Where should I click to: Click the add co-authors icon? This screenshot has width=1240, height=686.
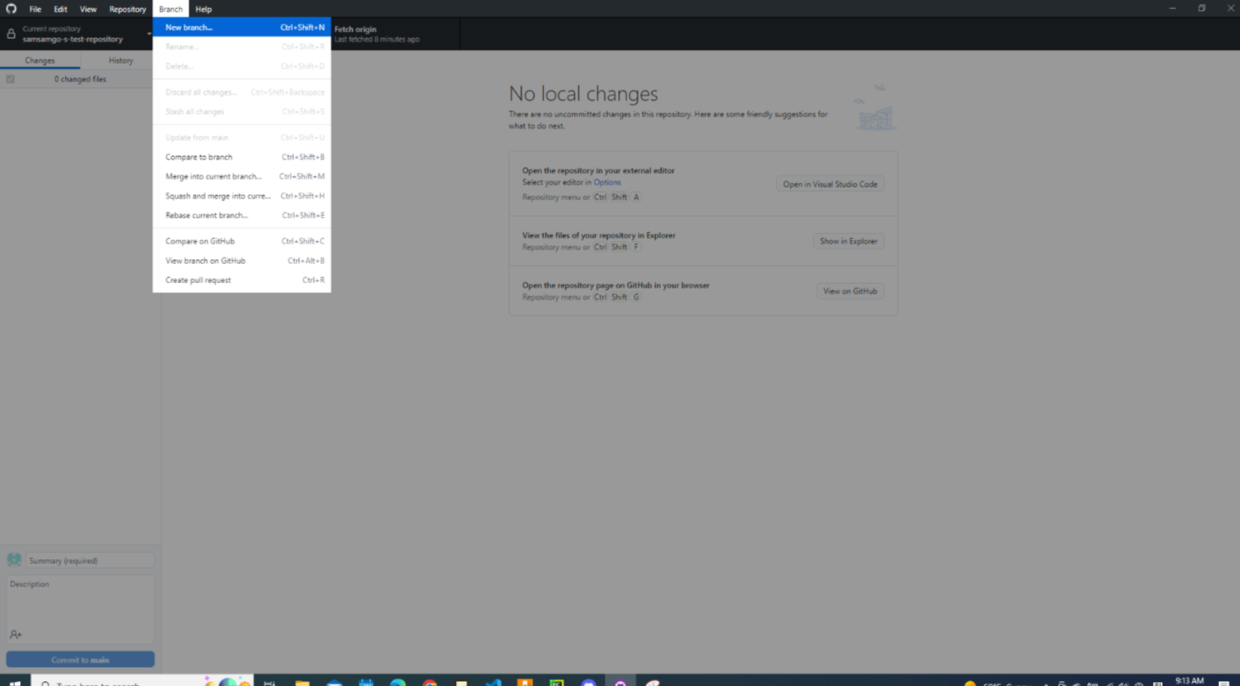(x=16, y=635)
